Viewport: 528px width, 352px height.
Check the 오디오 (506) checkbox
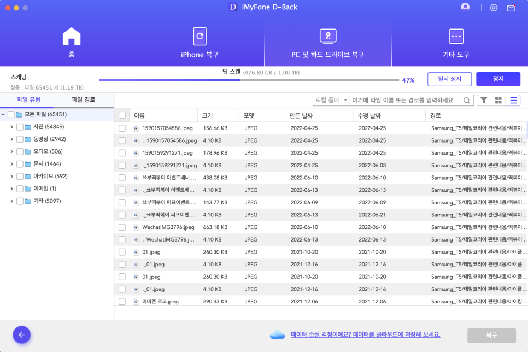pyautogui.click(x=20, y=151)
